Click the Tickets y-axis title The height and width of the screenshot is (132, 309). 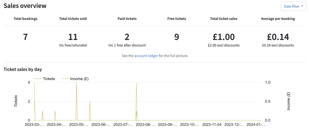point(16,101)
